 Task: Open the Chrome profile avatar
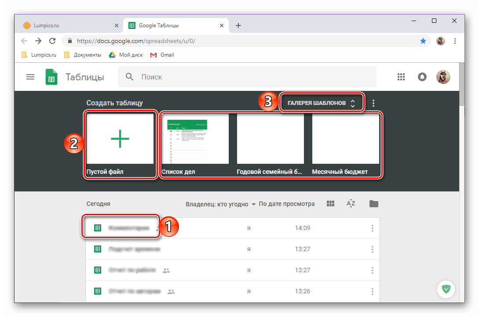pos(440,41)
